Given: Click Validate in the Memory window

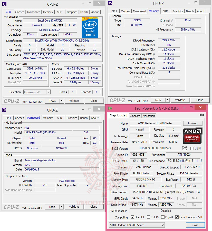Looking at the screenshot, I should pos(180,100).
